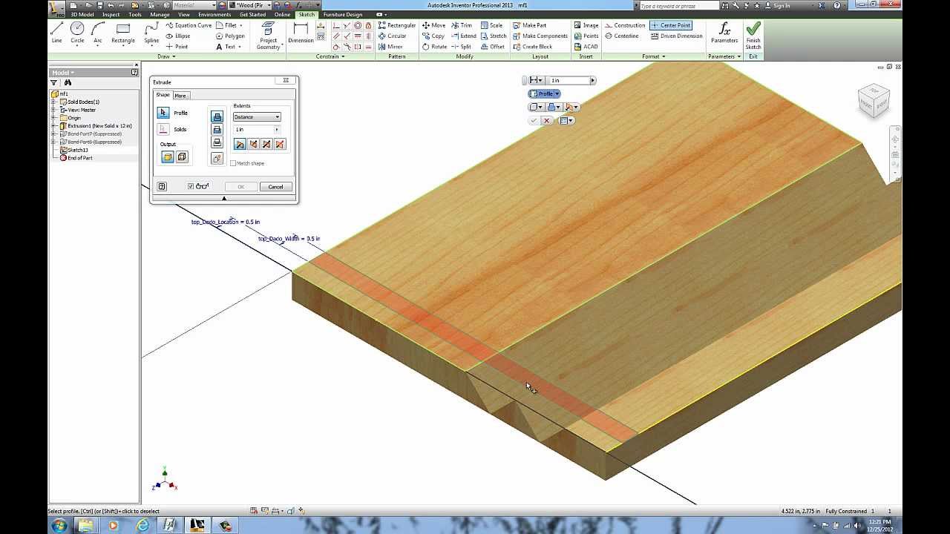The image size is (950, 534).
Task: Choose the Join operation in Extrude
Action: click(217, 116)
